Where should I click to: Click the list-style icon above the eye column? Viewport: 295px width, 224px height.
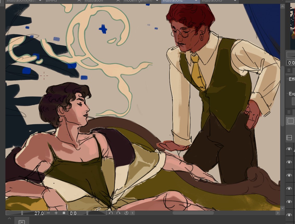289,138
